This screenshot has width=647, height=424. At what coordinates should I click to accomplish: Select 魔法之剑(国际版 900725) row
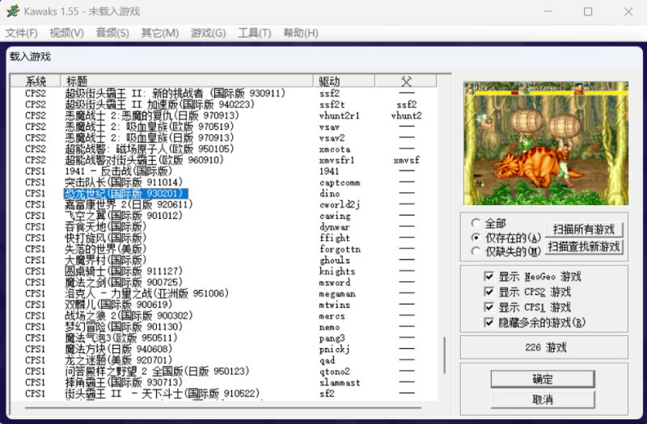pyautogui.click(x=223, y=282)
